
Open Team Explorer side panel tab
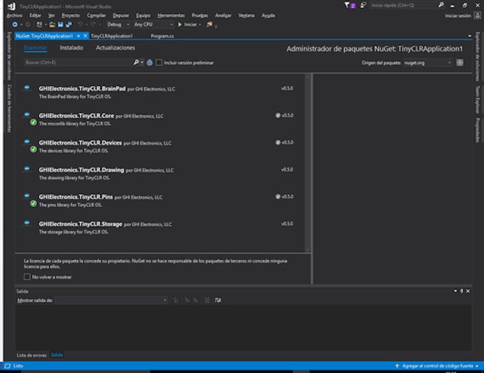(x=477, y=99)
